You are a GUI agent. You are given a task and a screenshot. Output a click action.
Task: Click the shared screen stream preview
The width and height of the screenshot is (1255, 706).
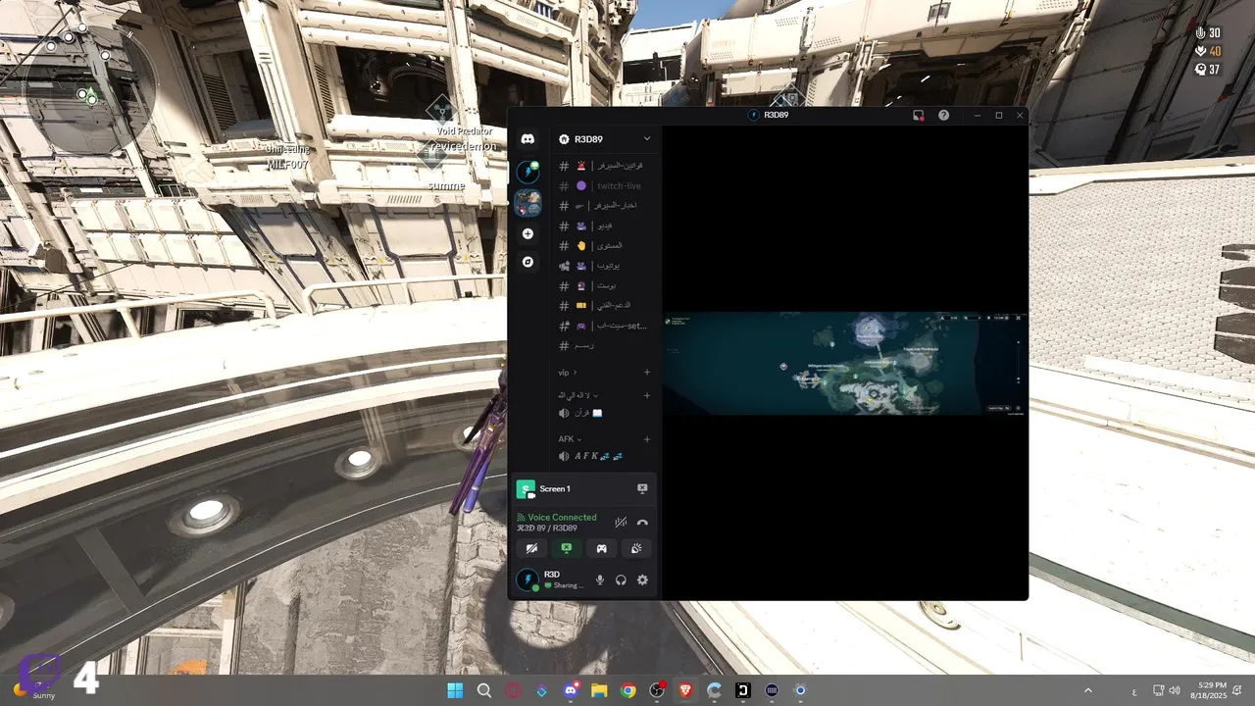click(845, 364)
